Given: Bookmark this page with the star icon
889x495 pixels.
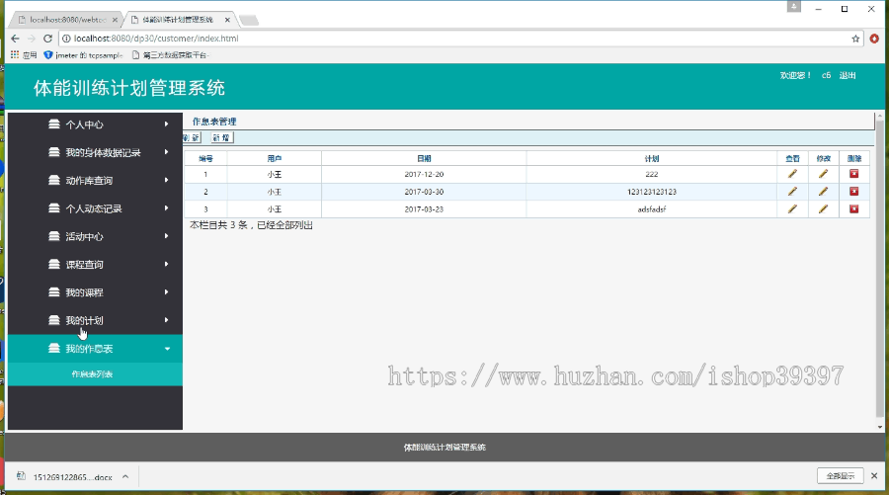Looking at the screenshot, I should click(x=855, y=39).
